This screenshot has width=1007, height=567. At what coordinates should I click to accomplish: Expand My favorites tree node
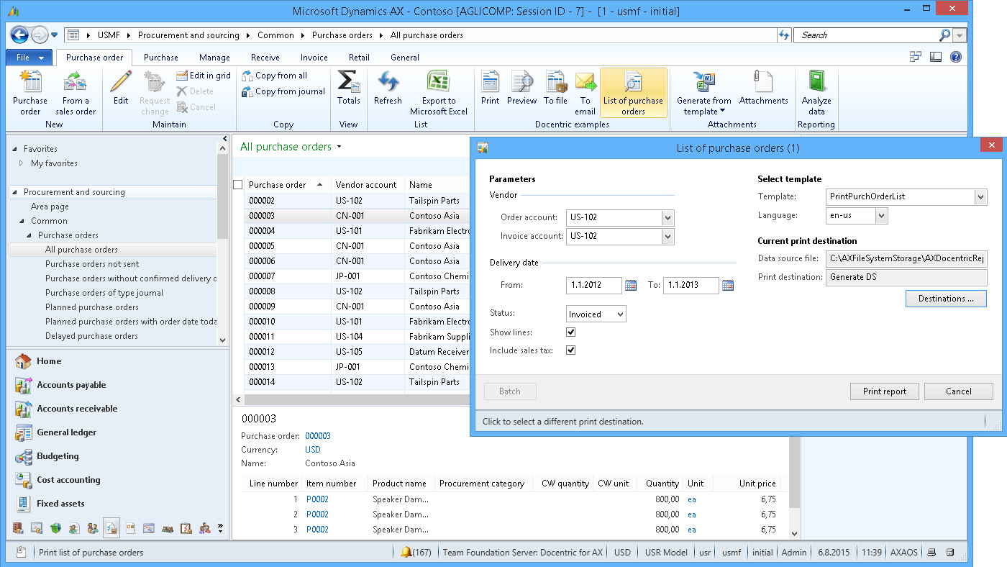(x=21, y=163)
